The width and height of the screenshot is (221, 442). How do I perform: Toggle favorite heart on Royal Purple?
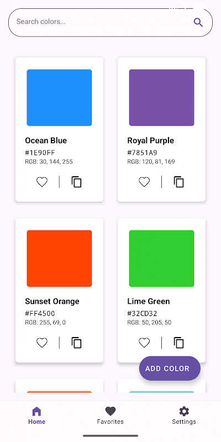144,182
